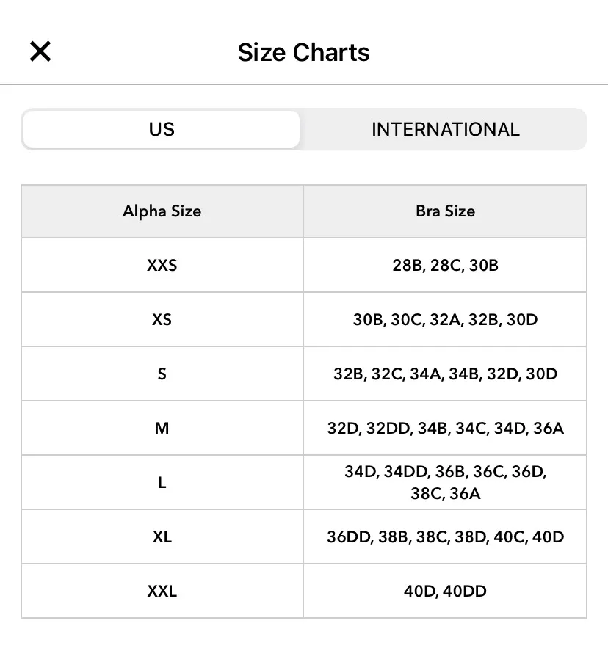This screenshot has width=608, height=670.
Task: Switch to the INTERNATIONAL size tab
Action: 445,129
